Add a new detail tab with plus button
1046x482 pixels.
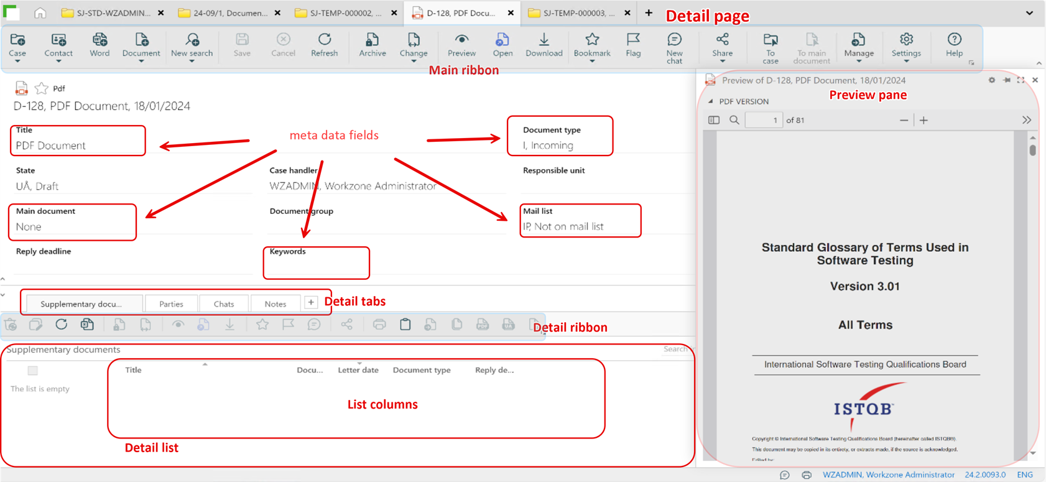(311, 303)
